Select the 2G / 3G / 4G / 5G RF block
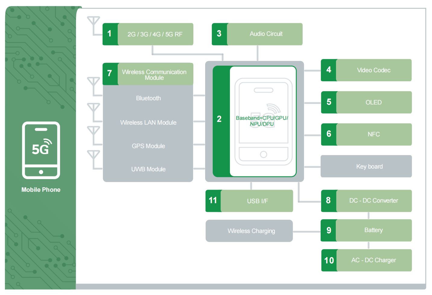This screenshot has height=295, width=432. [148, 34]
